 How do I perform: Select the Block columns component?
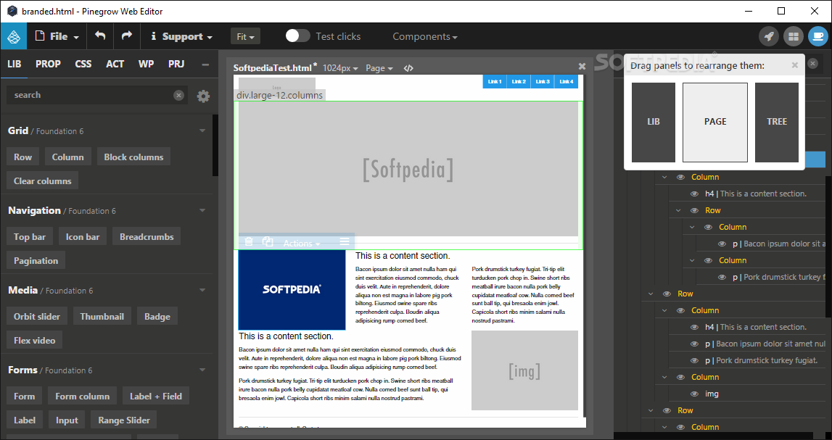pyautogui.click(x=133, y=157)
